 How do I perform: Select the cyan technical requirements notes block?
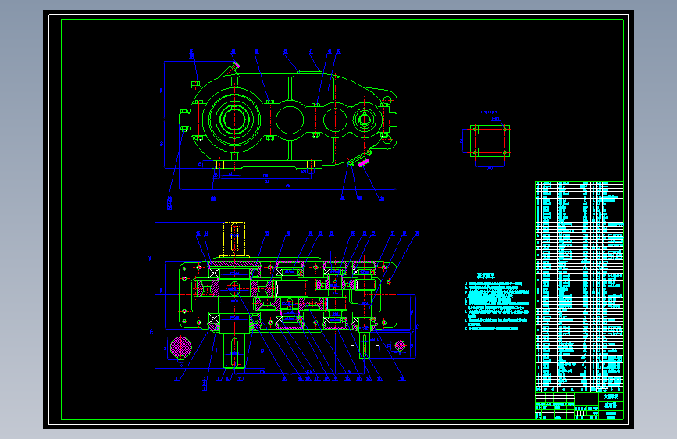[497, 306]
